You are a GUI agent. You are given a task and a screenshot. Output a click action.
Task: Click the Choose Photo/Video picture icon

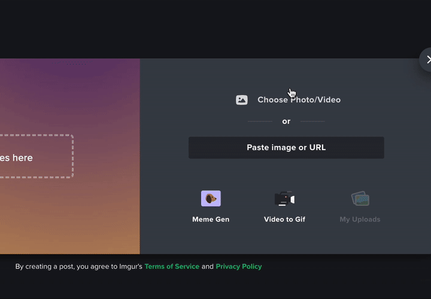click(242, 100)
